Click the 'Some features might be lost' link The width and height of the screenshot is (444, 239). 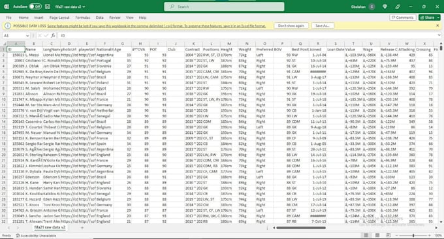[x=156, y=25]
